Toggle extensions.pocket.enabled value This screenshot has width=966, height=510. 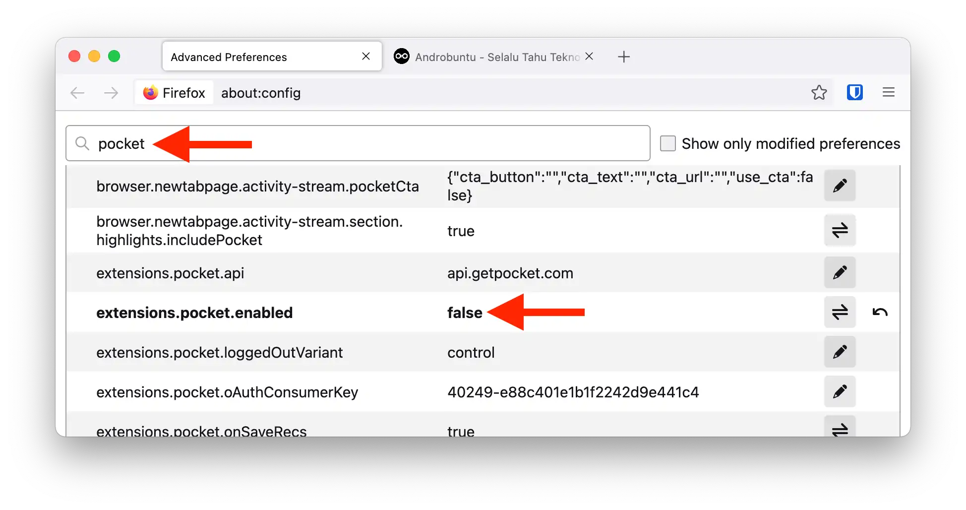(x=840, y=312)
